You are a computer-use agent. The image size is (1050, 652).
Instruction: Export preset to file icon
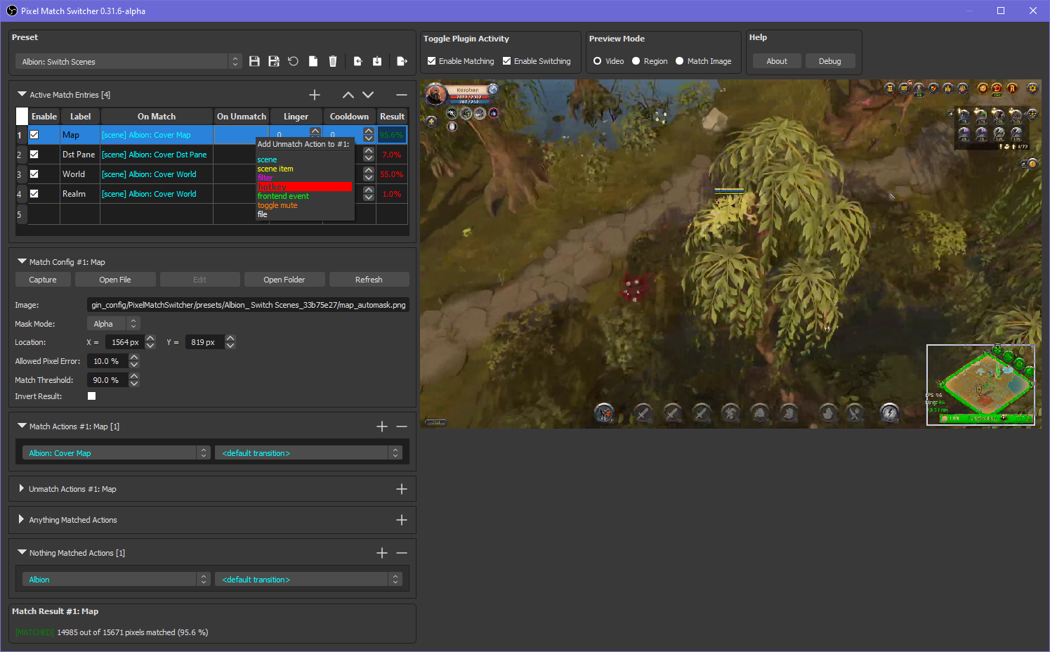402,61
